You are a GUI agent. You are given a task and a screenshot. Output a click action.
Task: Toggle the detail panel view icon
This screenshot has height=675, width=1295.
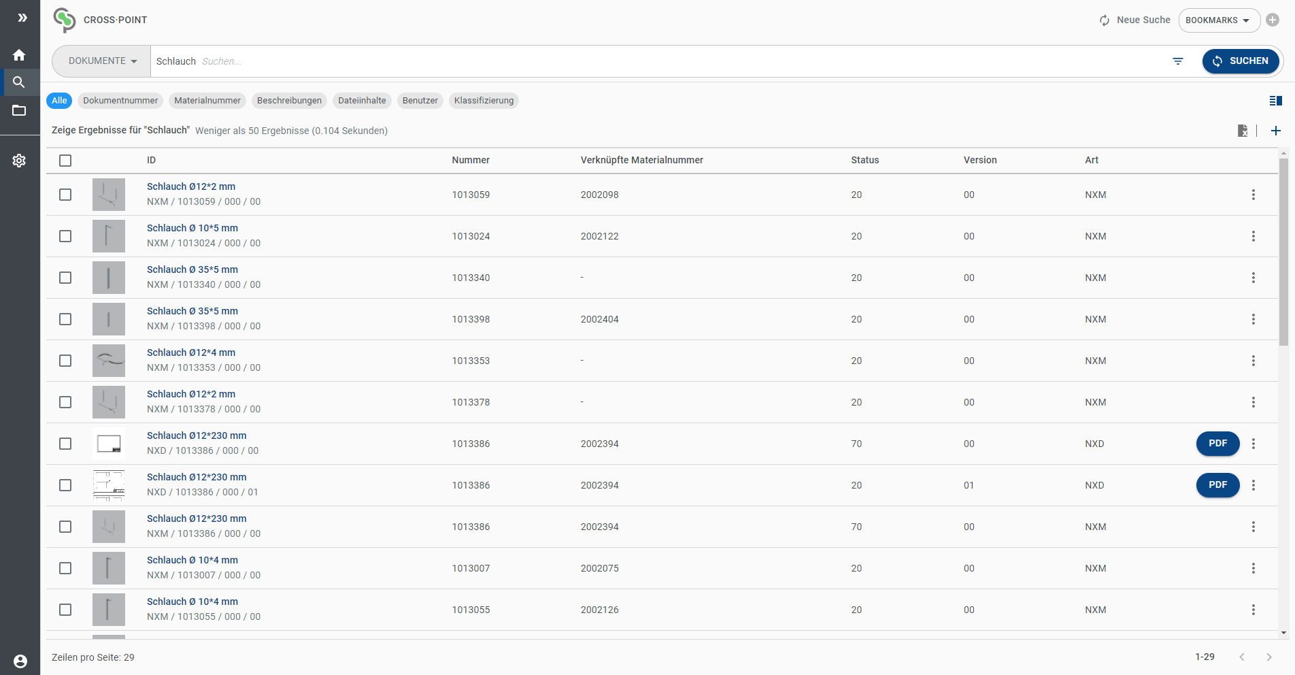1276,101
